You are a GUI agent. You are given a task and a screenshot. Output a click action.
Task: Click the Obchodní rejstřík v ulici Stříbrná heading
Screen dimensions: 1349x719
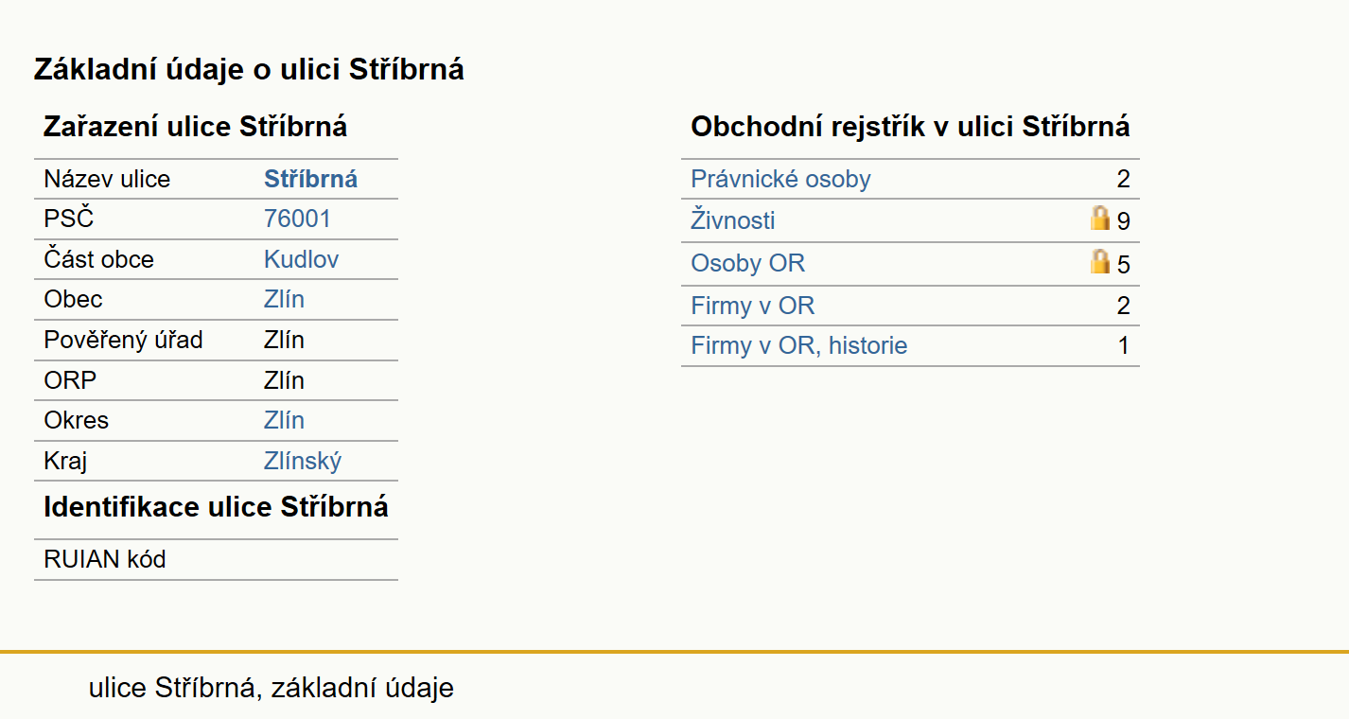click(x=910, y=127)
